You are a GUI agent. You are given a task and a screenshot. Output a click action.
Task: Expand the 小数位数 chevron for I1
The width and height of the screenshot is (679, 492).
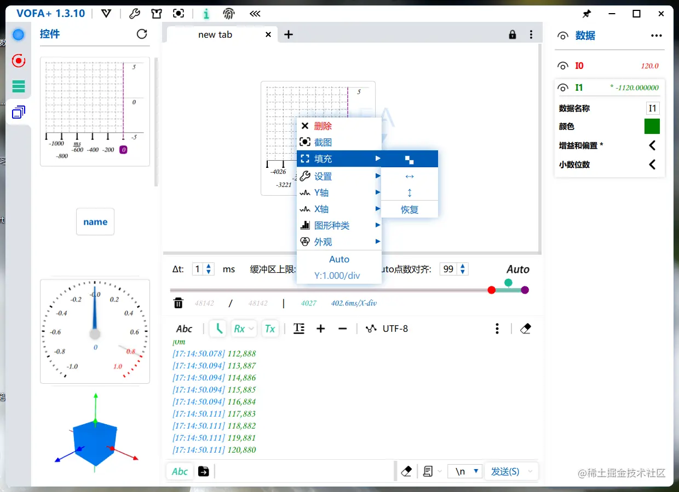coord(652,164)
